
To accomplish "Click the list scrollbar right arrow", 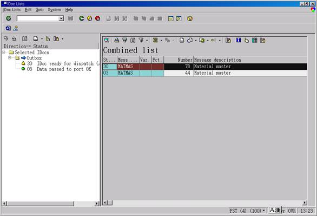I will click(305, 202).
